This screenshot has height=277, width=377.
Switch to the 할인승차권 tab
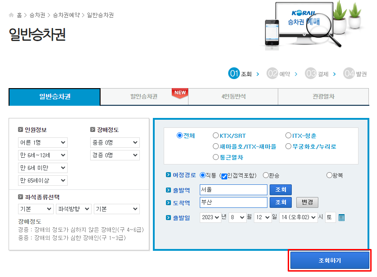144,97
